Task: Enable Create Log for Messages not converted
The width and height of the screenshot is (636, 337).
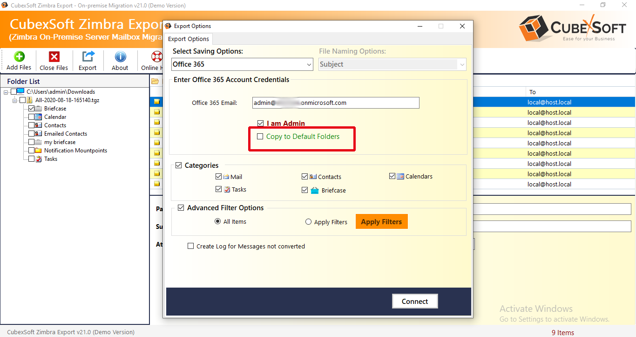Action: pyautogui.click(x=191, y=246)
